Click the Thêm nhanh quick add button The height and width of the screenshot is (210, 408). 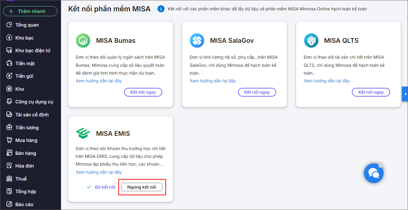[x=30, y=11]
